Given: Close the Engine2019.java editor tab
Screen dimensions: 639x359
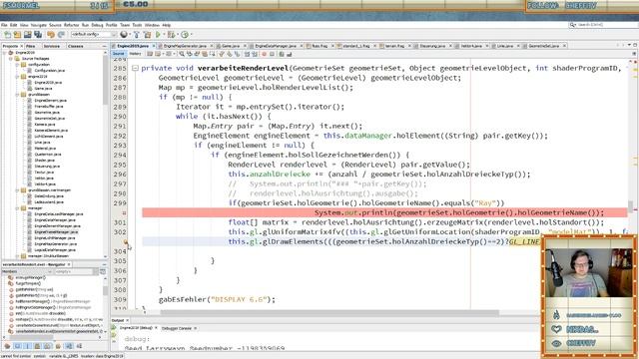Looking at the screenshot, I should point(154,46).
